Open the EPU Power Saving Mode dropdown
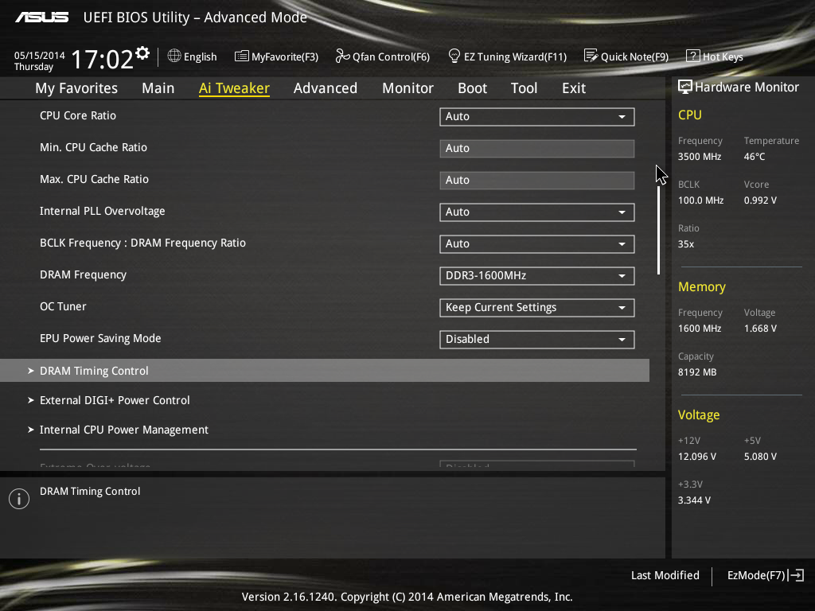Viewport: 815px width, 611px height. click(x=537, y=339)
